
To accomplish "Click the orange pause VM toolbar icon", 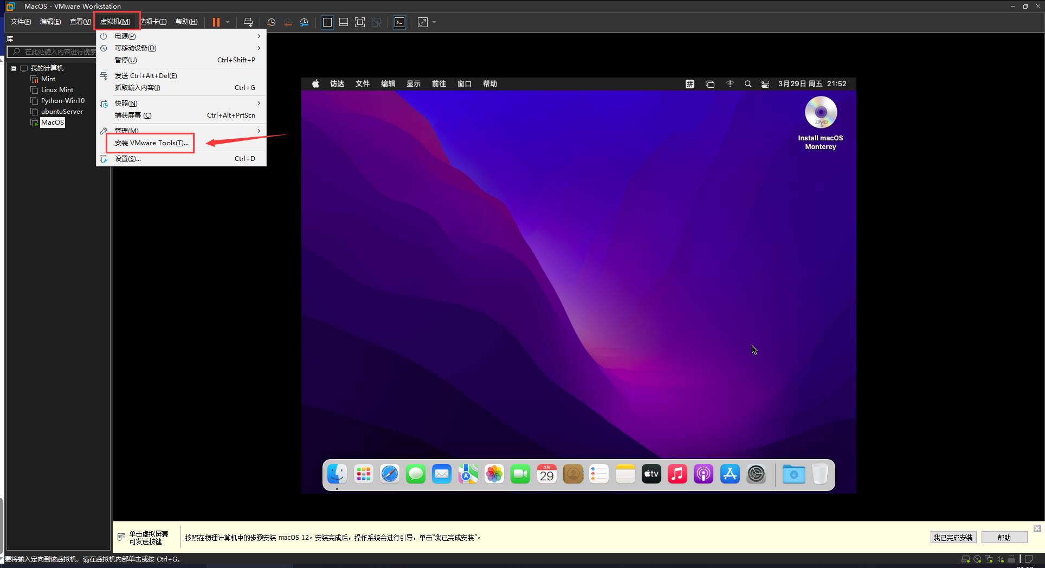I will tap(216, 22).
